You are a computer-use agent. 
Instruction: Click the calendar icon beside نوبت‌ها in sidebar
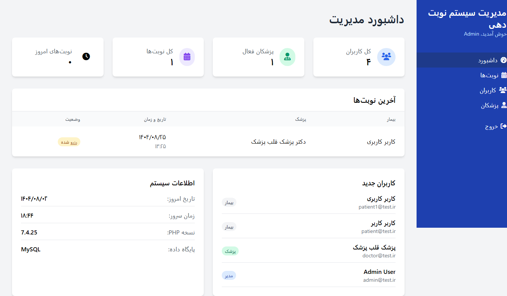tap(504, 75)
